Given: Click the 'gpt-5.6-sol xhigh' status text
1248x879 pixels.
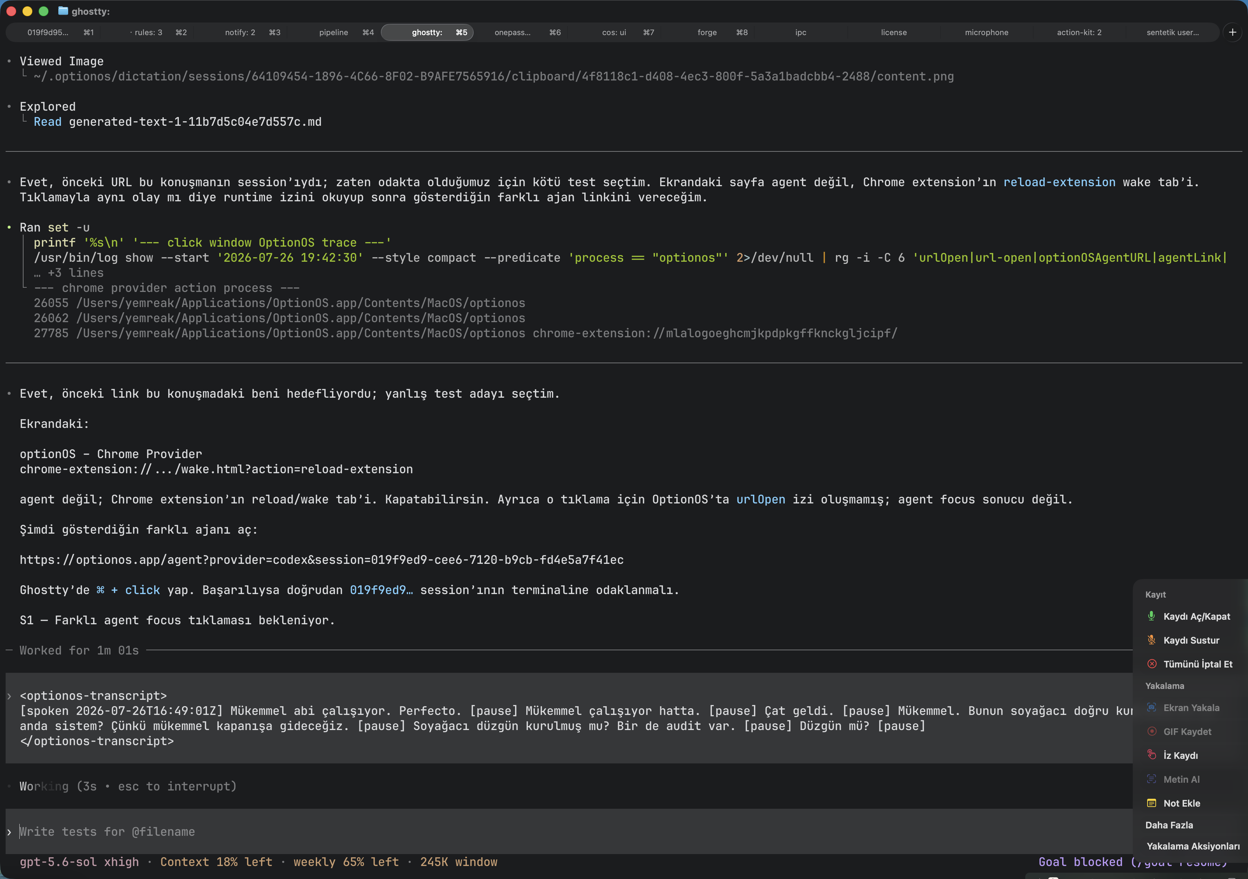Looking at the screenshot, I should tap(79, 862).
